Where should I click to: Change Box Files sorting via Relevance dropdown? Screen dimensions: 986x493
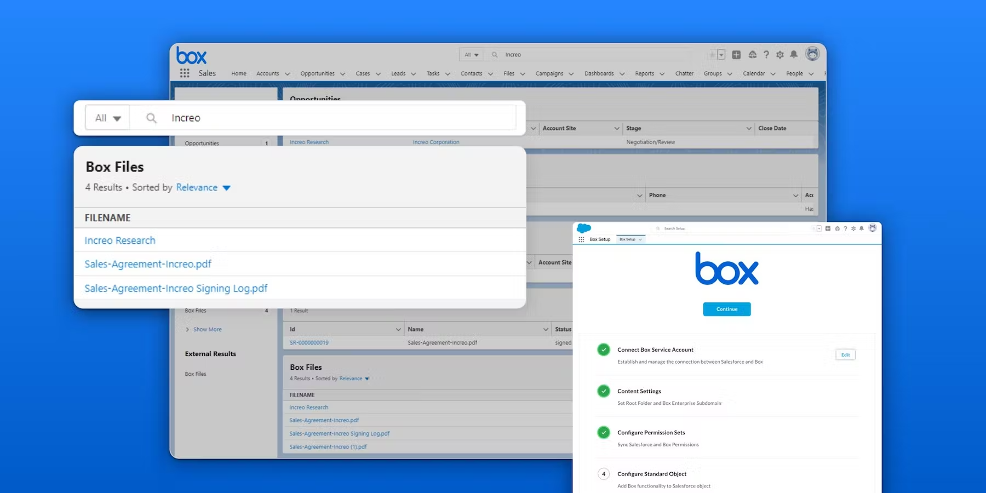(203, 187)
